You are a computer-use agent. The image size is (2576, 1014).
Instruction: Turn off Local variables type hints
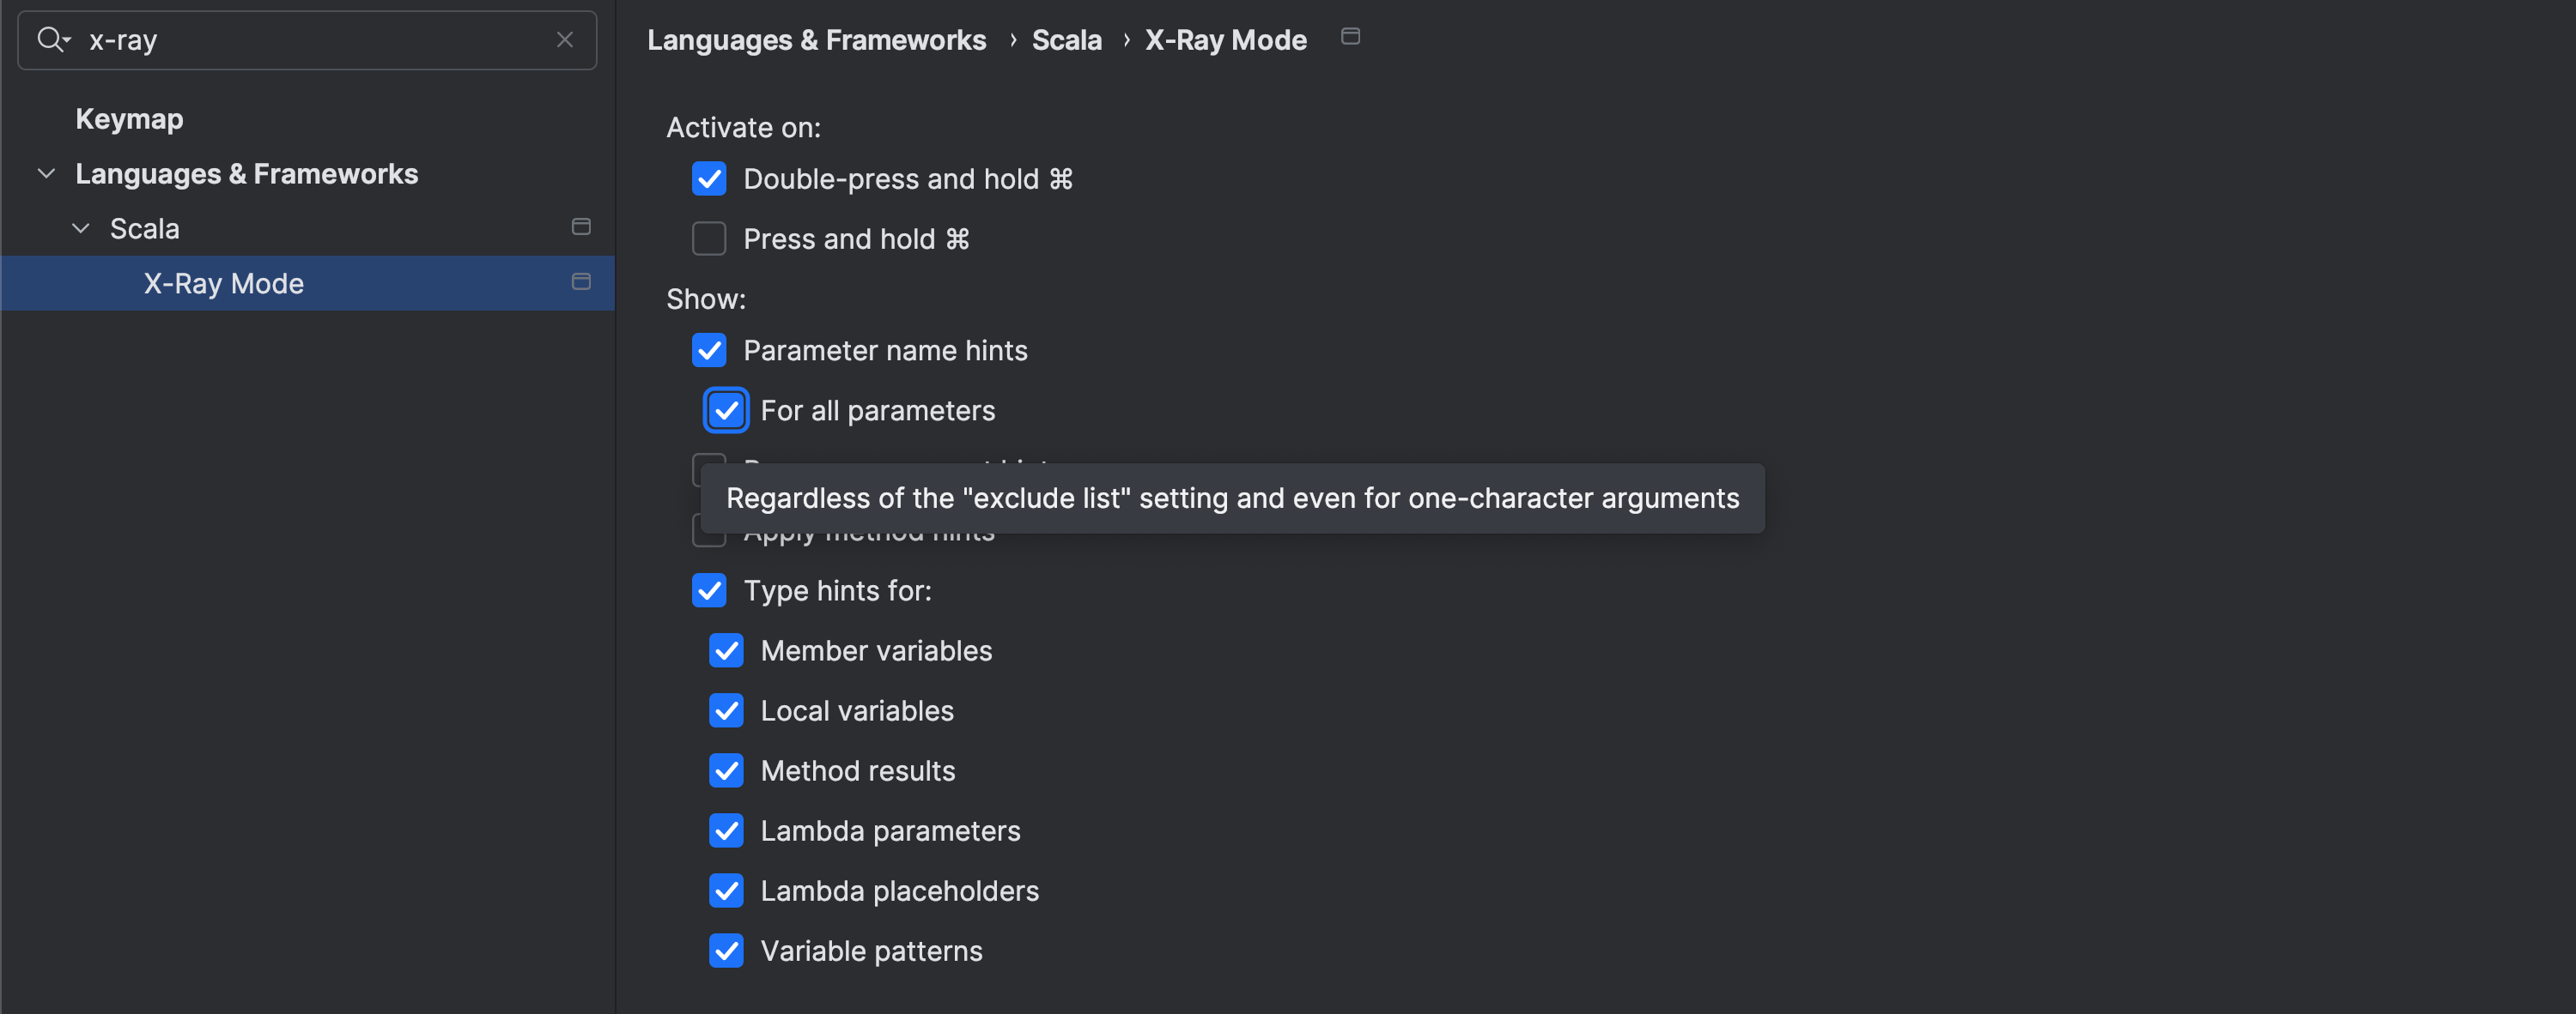click(726, 710)
